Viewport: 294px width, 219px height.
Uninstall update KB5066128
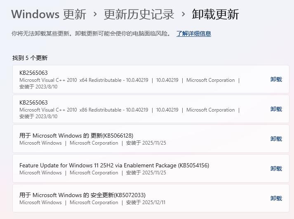pyautogui.click(x=276, y=139)
